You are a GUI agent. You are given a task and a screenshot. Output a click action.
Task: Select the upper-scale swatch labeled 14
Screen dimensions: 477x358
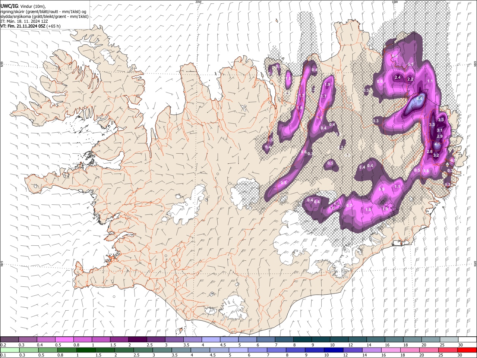[376, 340]
